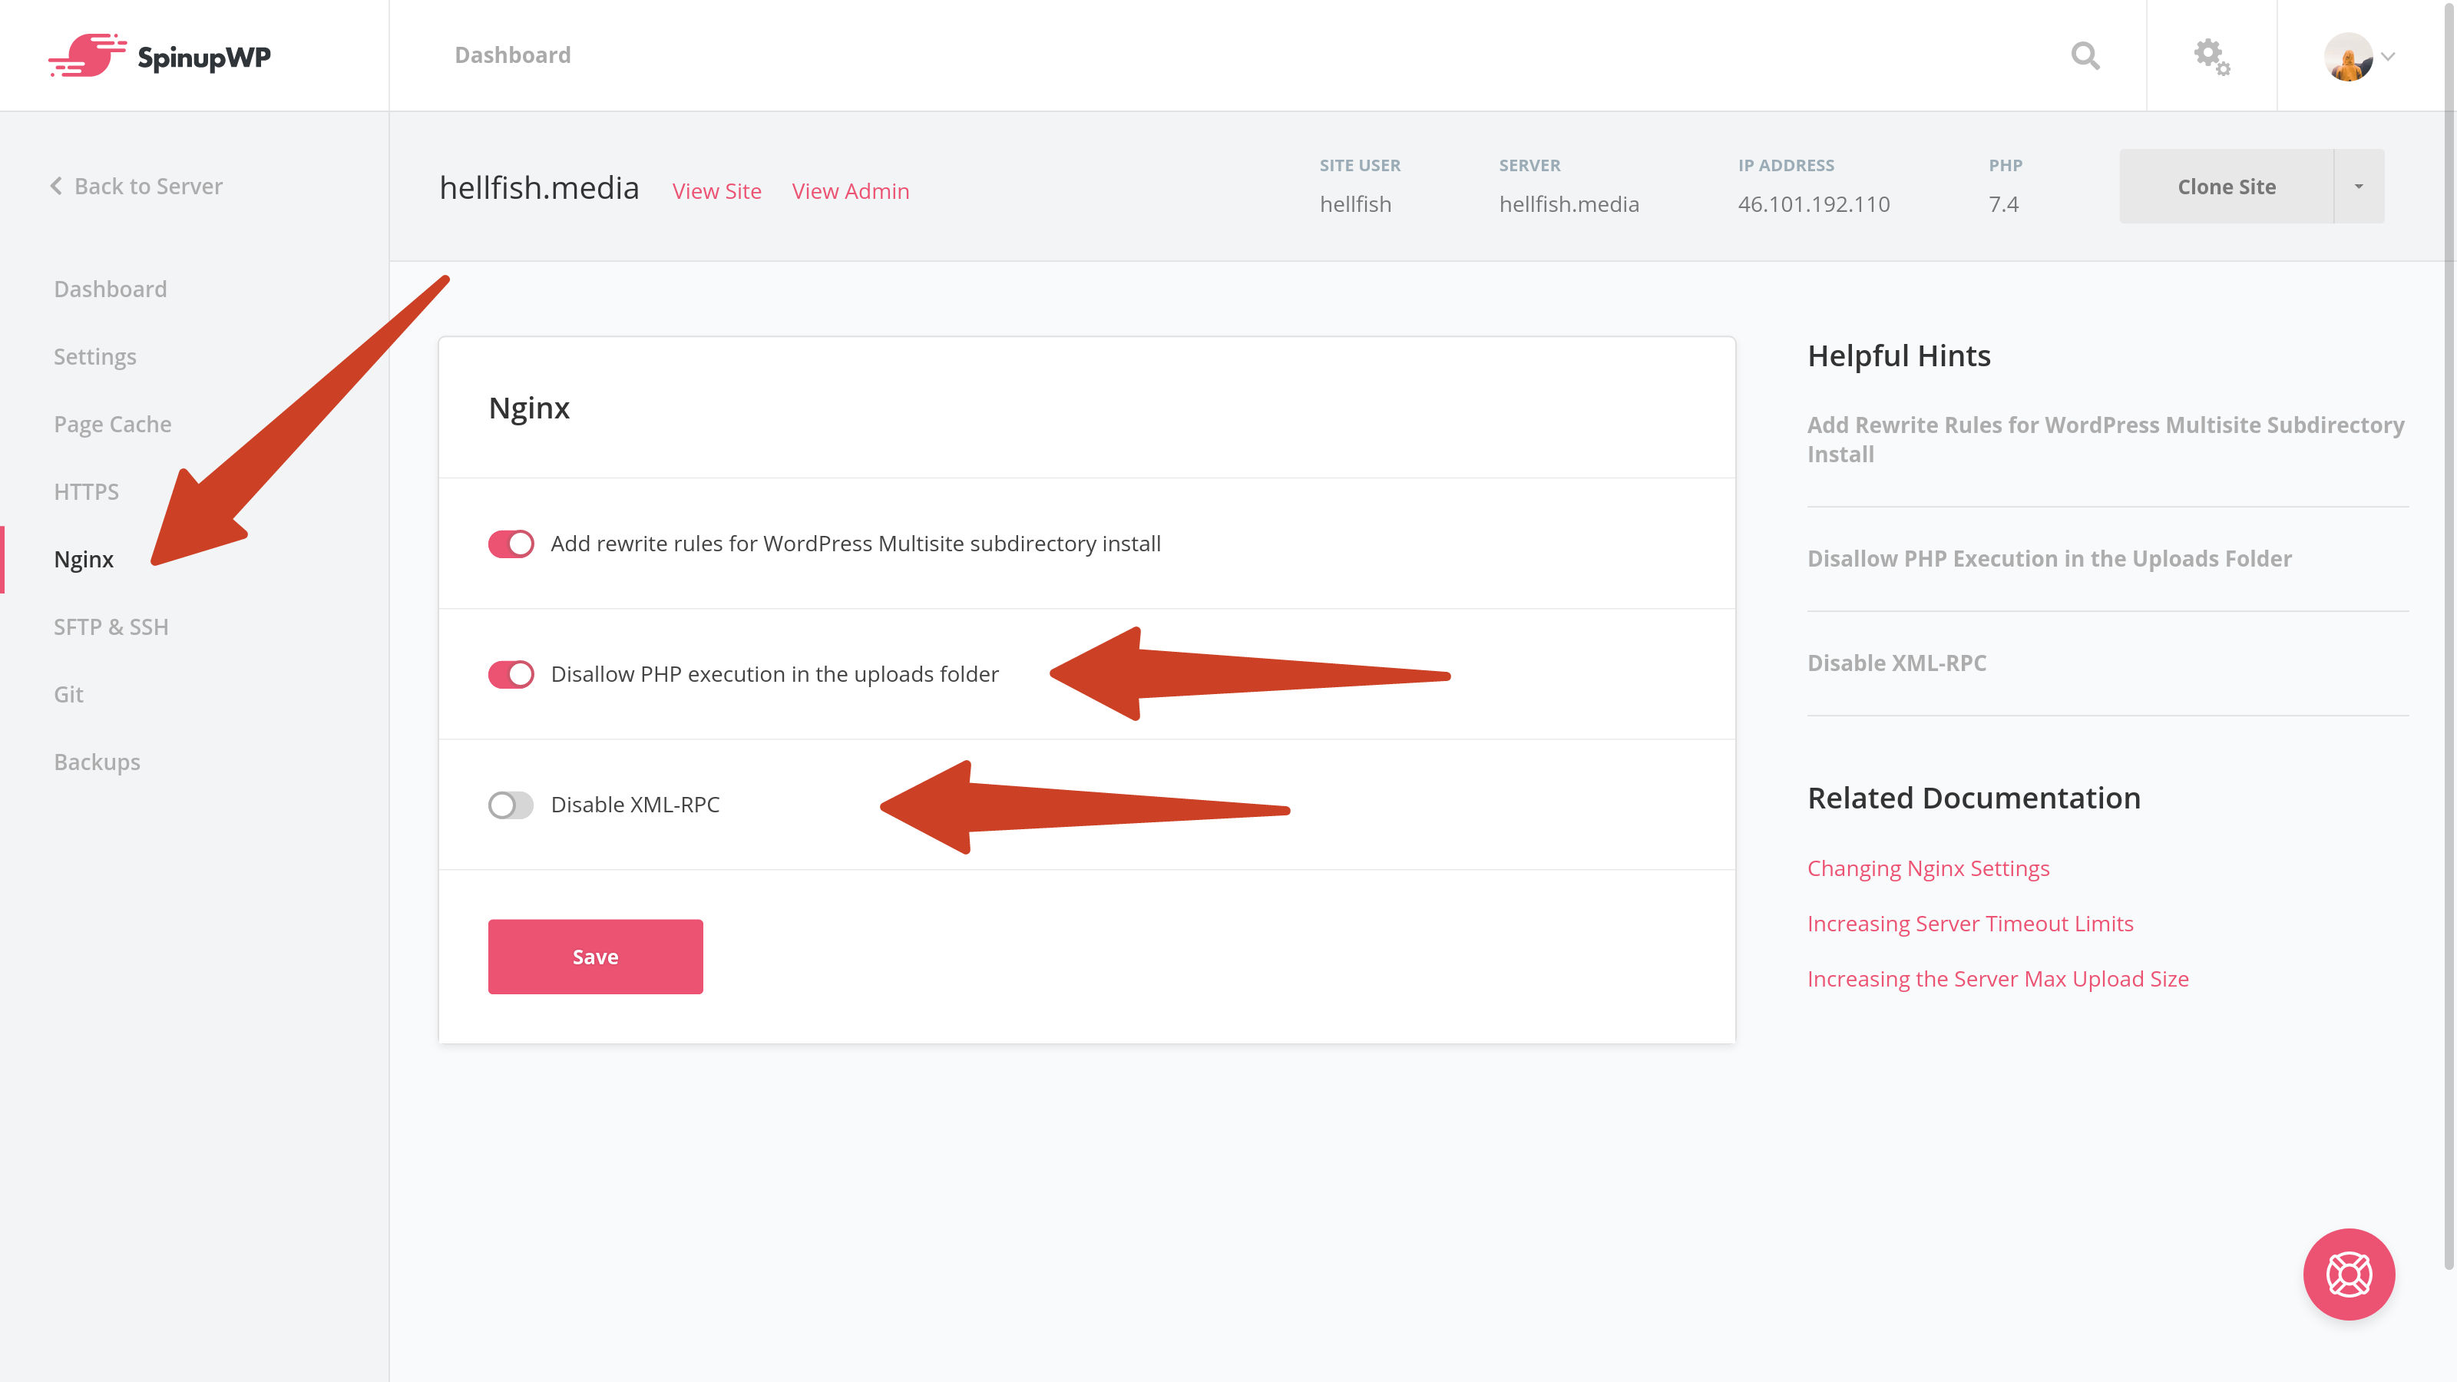This screenshot has height=1382, width=2457.
Task: Open the help lifebuoy button
Action: (2348, 1275)
